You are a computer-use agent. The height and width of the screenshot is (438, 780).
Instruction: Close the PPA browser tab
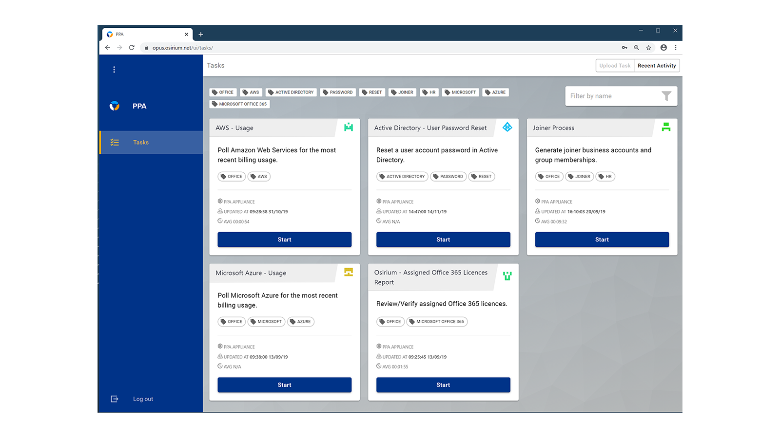pos(186,35)
